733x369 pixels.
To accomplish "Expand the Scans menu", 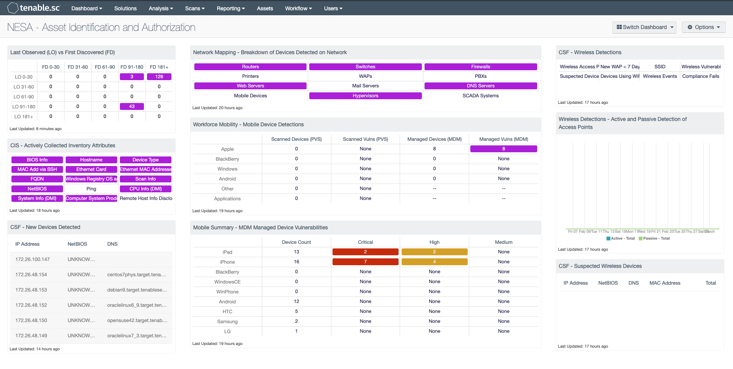I will click(195, 8).
